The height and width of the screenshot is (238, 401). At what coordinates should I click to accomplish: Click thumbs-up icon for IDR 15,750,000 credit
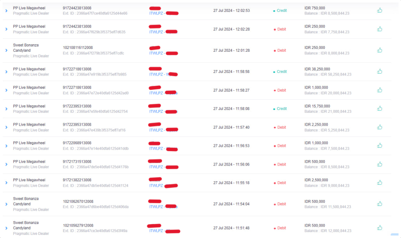(379, 108)
